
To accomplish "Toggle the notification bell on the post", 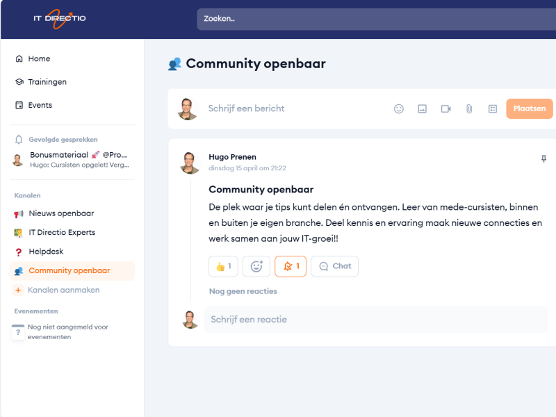I will point(291,266).
